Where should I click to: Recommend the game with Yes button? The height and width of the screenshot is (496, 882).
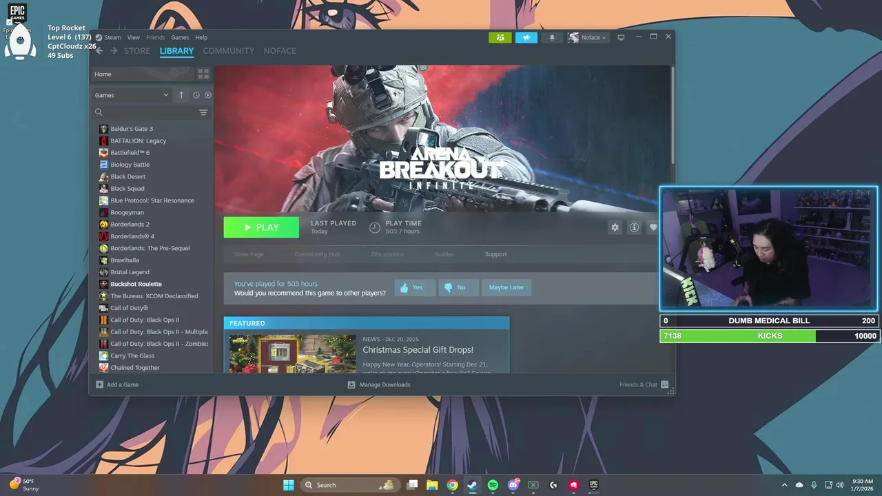click(415, 287)
